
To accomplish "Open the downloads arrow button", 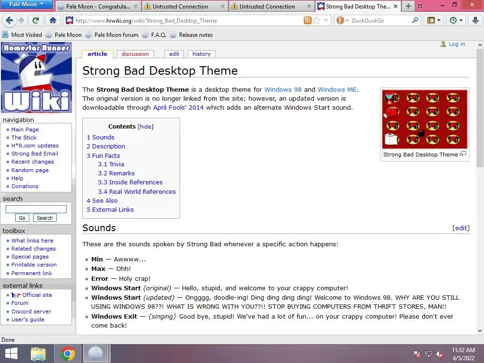I will pyautogui.click(x=475, y=21).
